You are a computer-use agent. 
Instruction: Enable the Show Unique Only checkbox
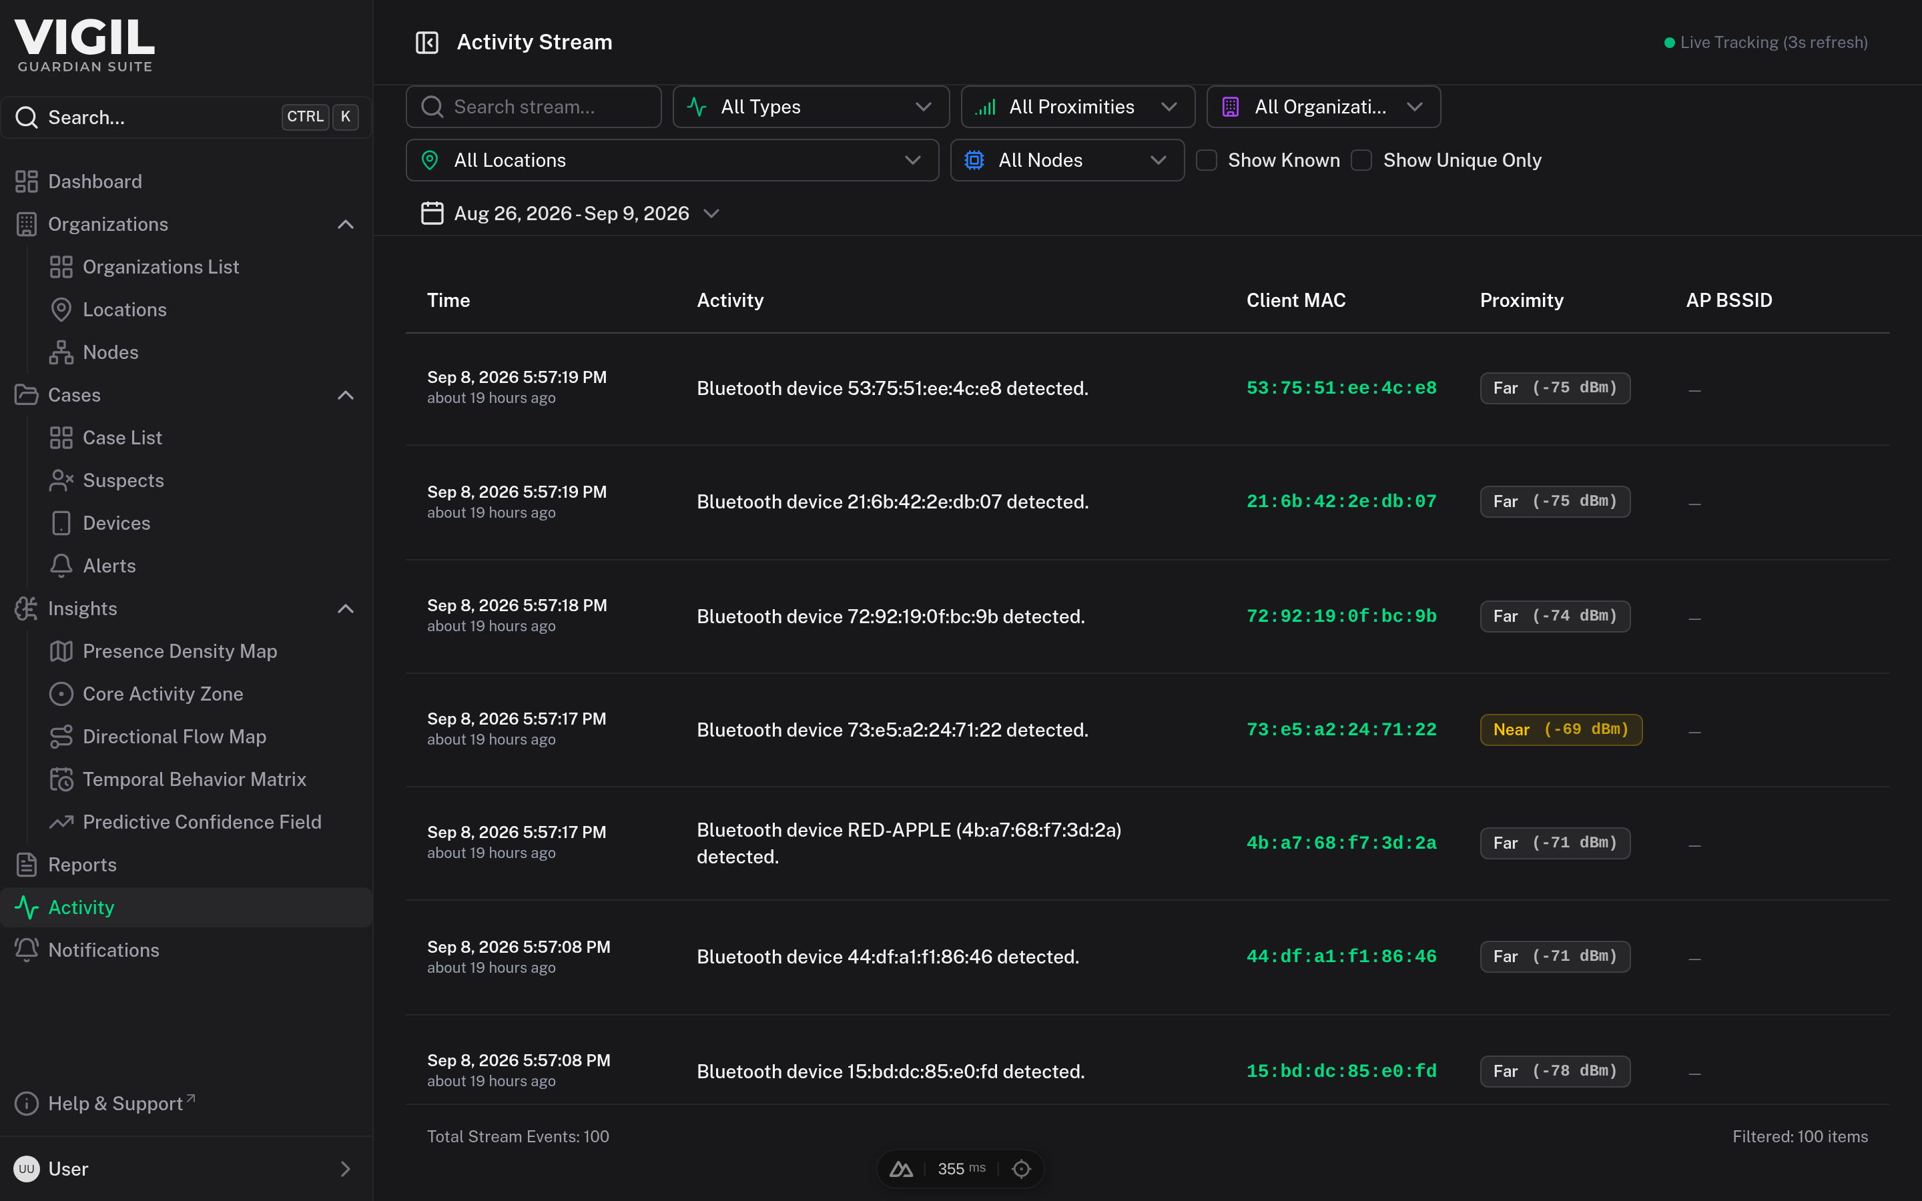(1361, 160)
